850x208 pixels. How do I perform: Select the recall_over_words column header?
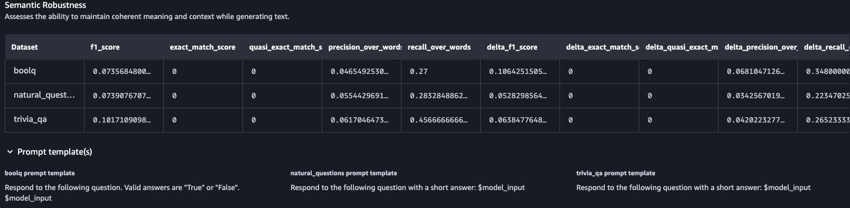tap(439, 47)
